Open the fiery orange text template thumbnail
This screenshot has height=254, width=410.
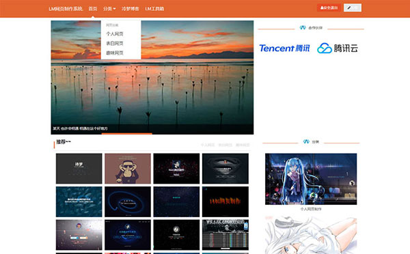coord(225,201)
